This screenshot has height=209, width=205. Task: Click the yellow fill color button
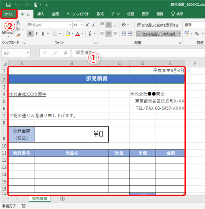coord(68,34)
